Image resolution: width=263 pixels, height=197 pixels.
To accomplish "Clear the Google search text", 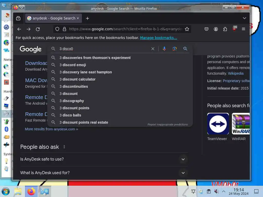I will (153, 49).
